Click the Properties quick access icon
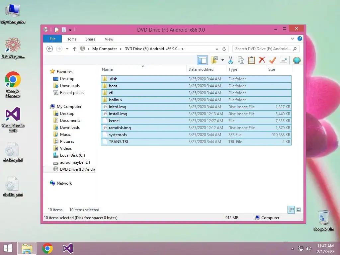Screen dimensions: 340x255 pos(56,30)
